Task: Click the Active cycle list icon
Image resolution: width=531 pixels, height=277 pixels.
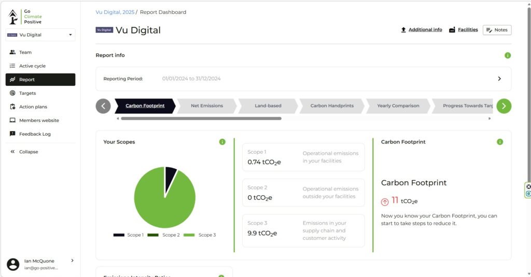Action: point(12,66)
